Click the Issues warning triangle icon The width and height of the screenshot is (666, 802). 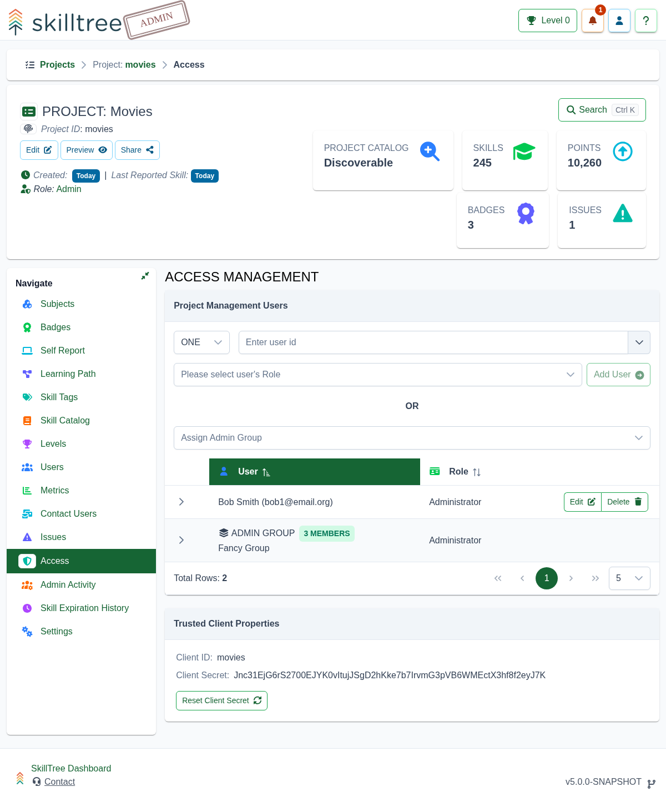point(623,213)
